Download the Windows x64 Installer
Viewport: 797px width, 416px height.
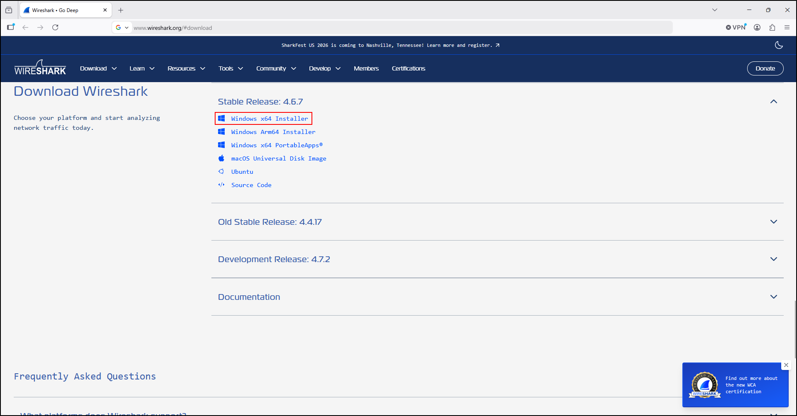(x=270, y=119)
